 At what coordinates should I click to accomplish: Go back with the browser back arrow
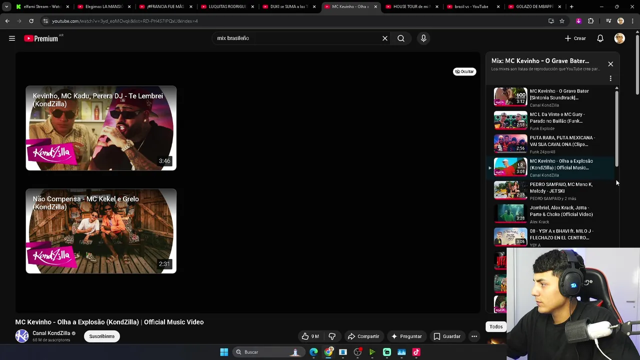point(7,21)
